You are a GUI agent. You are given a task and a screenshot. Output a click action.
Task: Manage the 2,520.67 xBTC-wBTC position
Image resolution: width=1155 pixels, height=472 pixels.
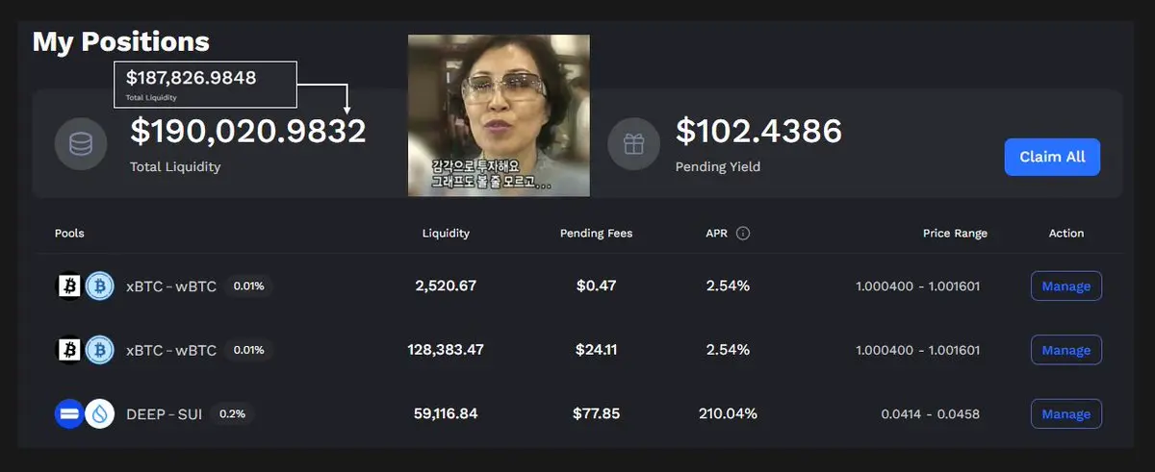click(1066, 286)
